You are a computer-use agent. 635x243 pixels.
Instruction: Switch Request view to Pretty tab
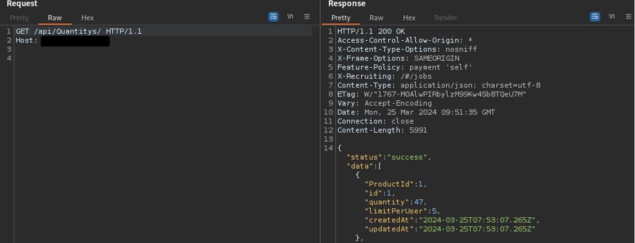[19, 18]
